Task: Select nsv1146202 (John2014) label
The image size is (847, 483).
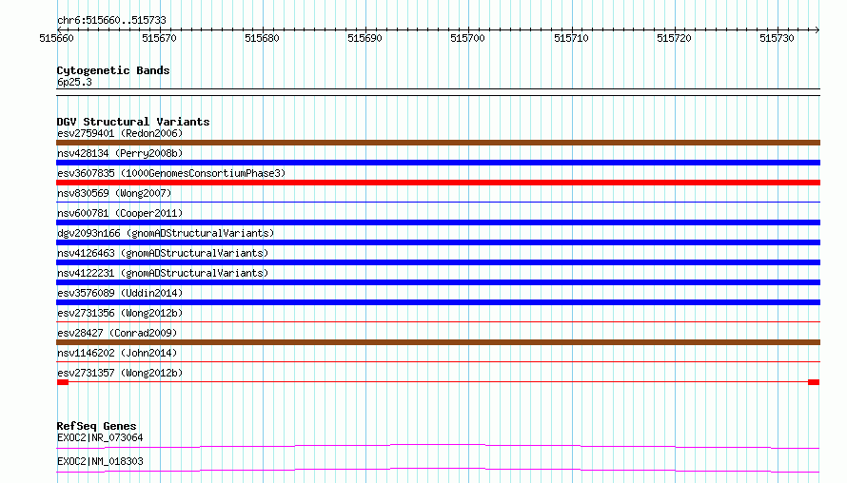Action: [117, 353]
